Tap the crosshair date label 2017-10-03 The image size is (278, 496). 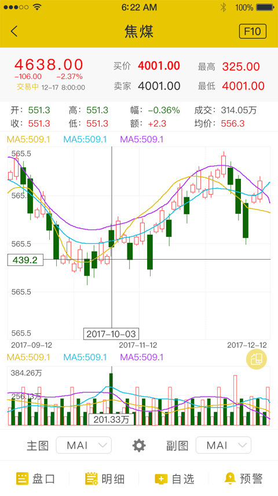coord(111,334)
